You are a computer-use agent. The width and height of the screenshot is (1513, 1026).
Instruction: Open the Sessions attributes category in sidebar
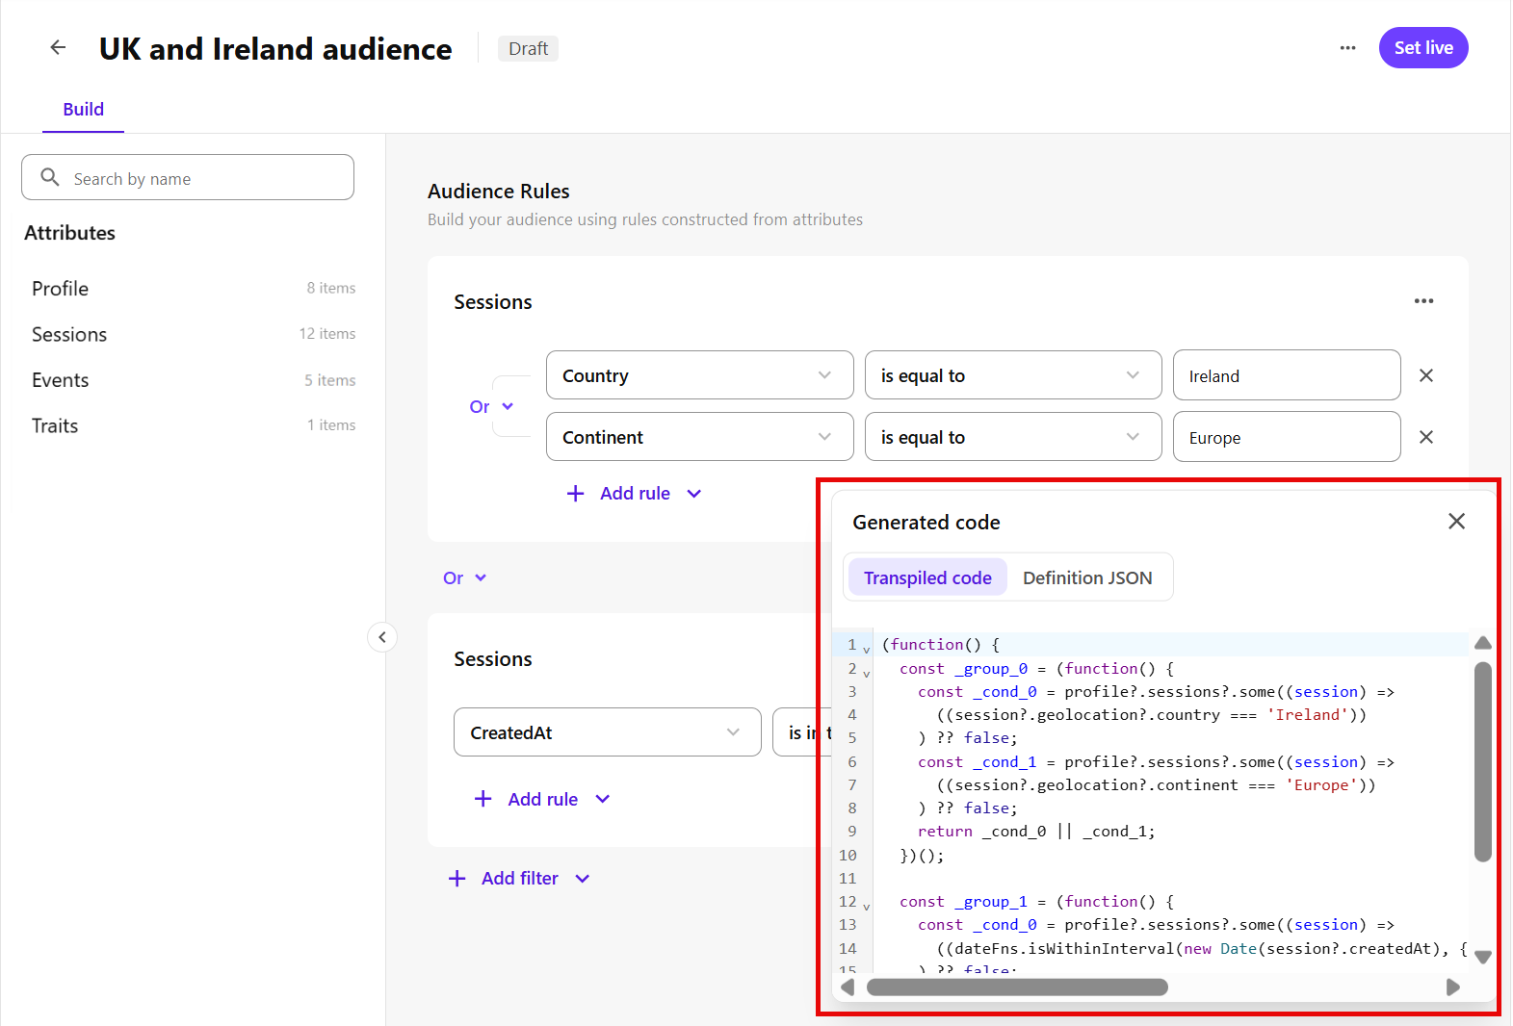click(x=193, y=334)
